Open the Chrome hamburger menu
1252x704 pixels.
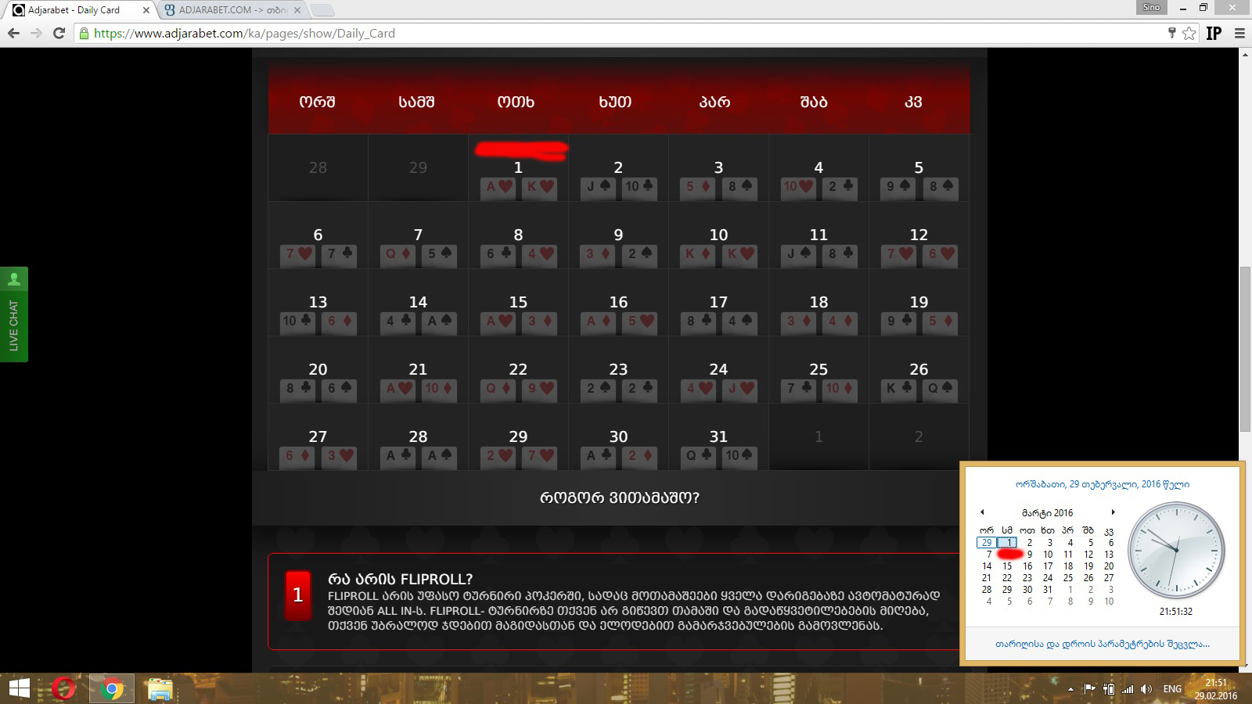pos(1239,33)
